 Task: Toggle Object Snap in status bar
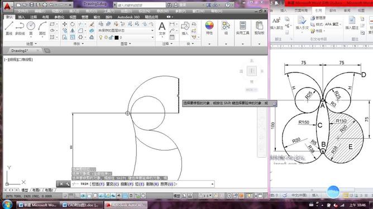click(89, 196)
